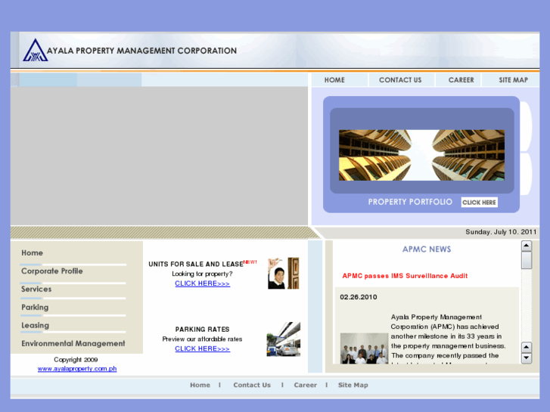The width and height of the screenshot is (550, 412).
Task: Open the APMC passes IMS Surveillance Audit headline
Action: [405, 276]
